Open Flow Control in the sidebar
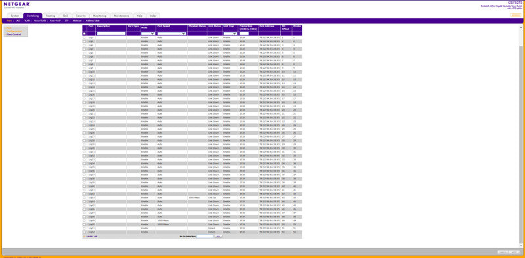This screenshot has width=525, height=258. click(14, 34)
